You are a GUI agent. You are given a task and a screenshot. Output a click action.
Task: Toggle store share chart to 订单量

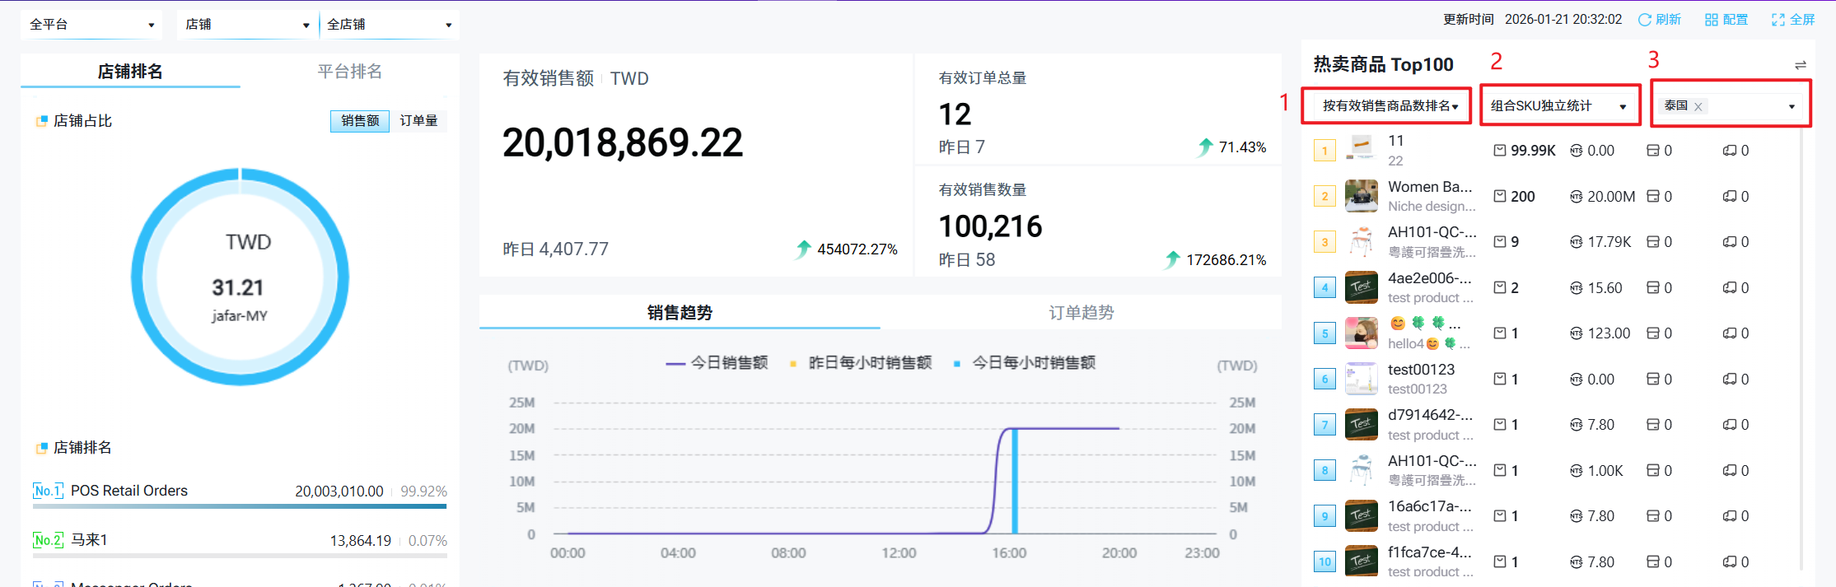point(418,121)
